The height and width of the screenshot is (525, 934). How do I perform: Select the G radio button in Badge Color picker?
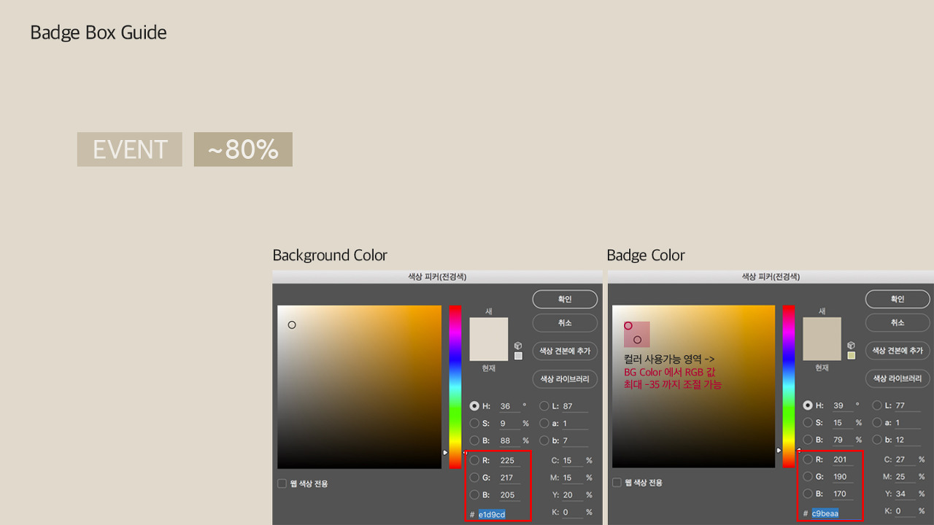pos(808,477)
